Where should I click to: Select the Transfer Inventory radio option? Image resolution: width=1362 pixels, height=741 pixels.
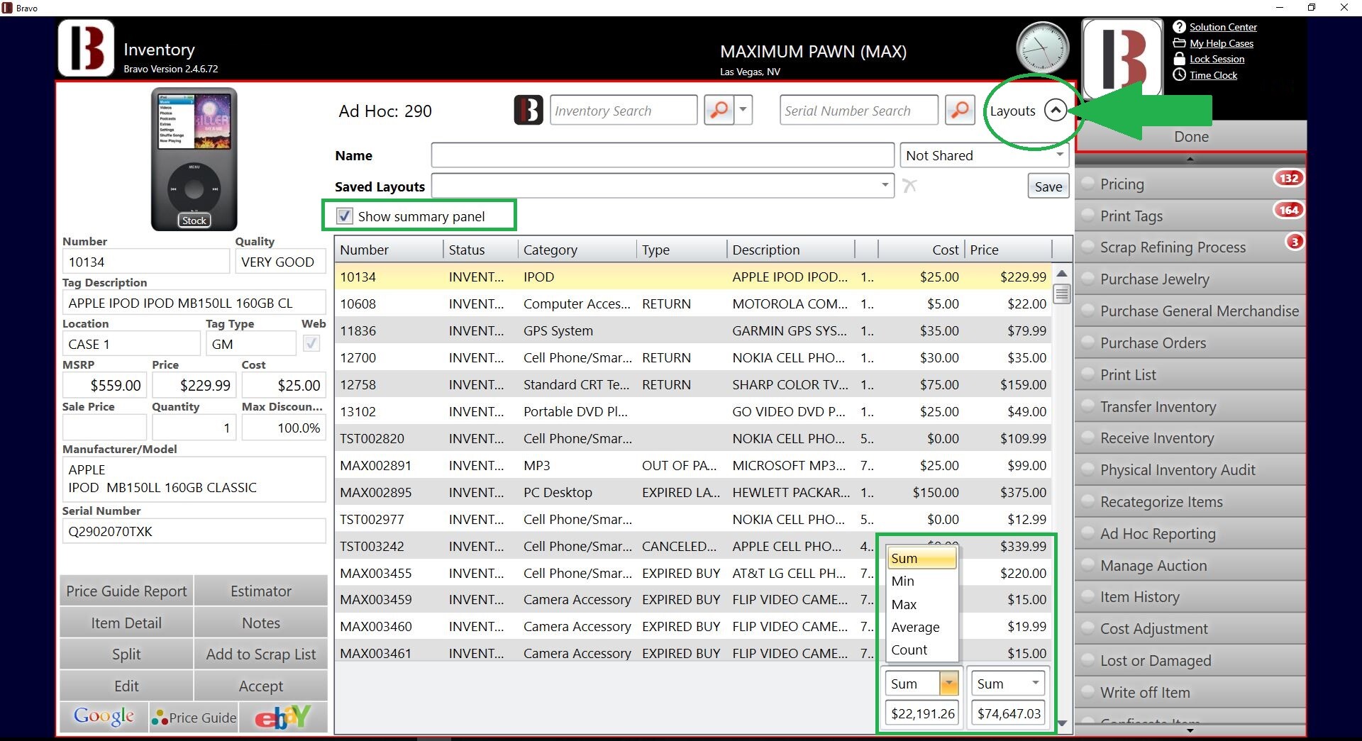pos(1087,406)
